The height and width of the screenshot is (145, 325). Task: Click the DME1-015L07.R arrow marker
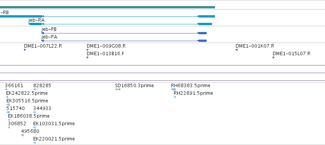273,57
